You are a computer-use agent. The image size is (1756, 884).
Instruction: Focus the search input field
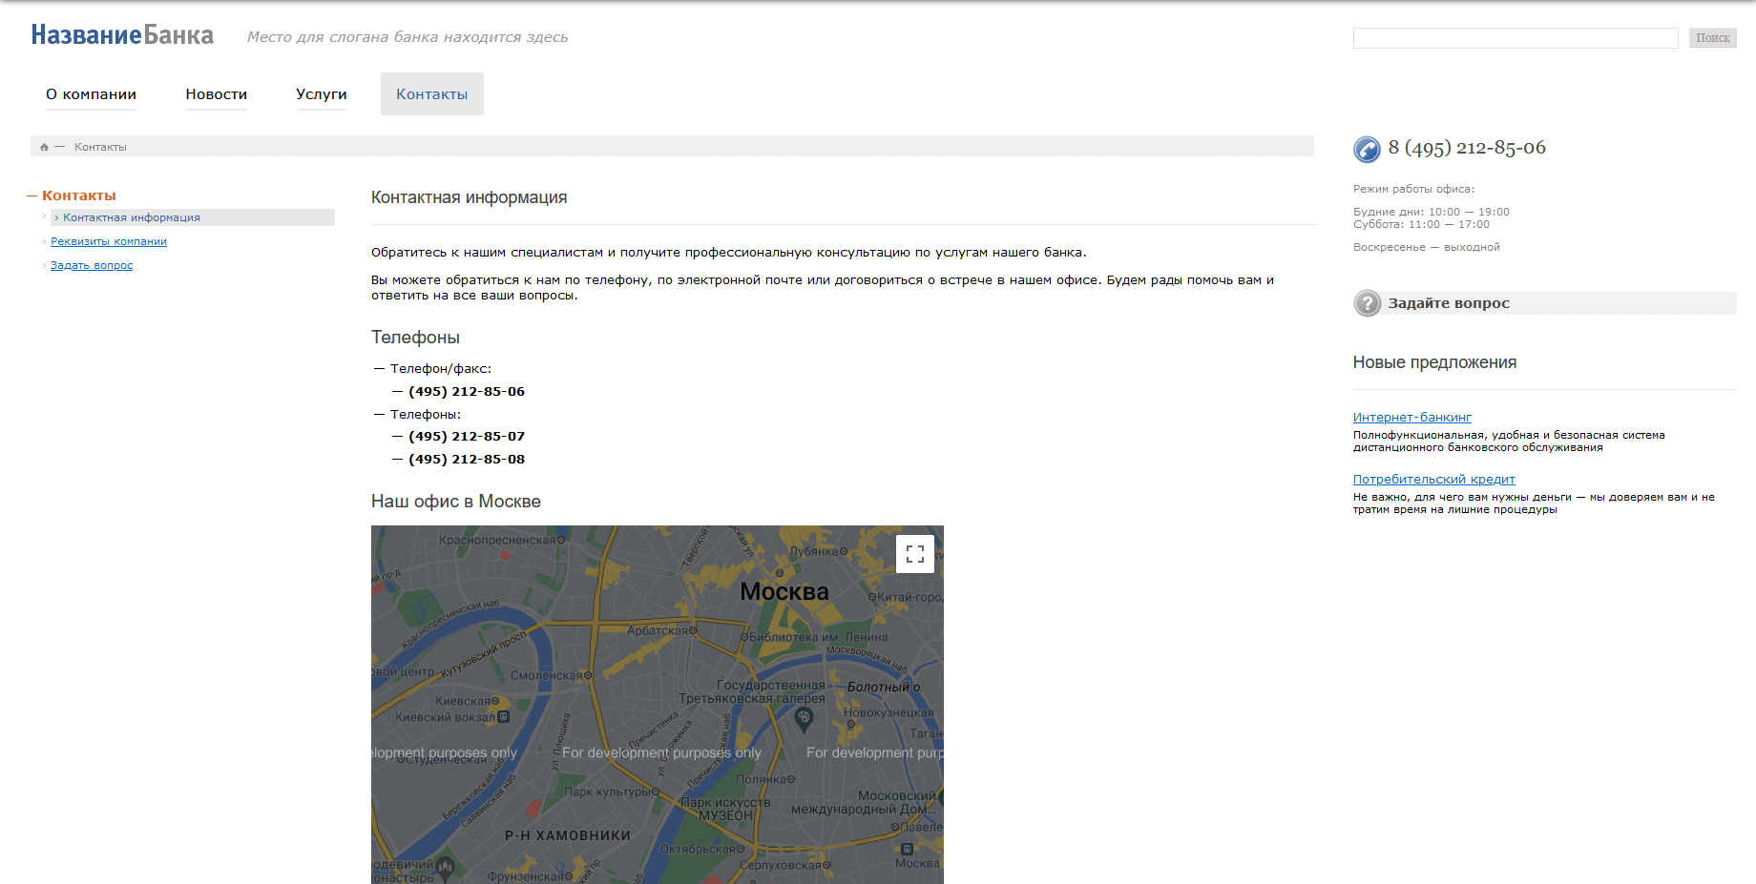(1515, 38)
